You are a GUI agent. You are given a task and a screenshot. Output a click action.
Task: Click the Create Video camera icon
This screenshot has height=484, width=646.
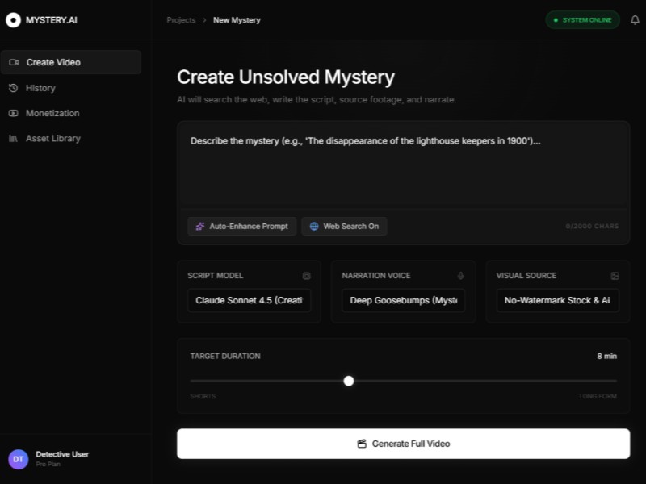tap(14, 62)
